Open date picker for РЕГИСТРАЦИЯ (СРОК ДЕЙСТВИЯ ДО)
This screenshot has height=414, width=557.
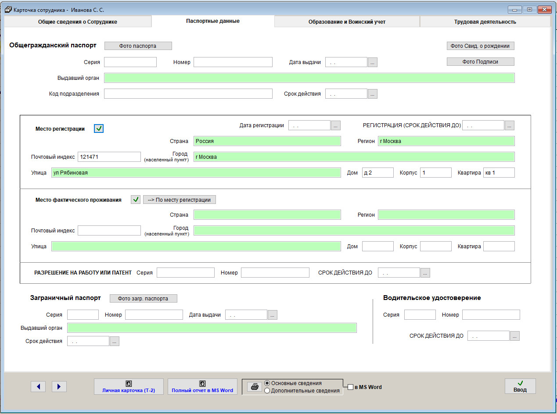pyautogui.click(x=509, y=125)
